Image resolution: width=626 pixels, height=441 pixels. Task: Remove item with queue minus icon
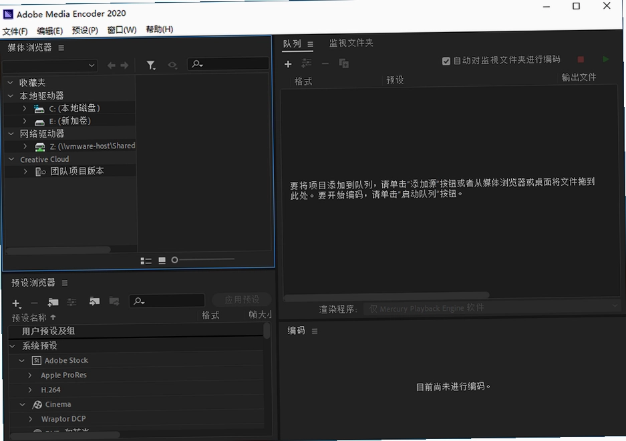coord(325,63)
